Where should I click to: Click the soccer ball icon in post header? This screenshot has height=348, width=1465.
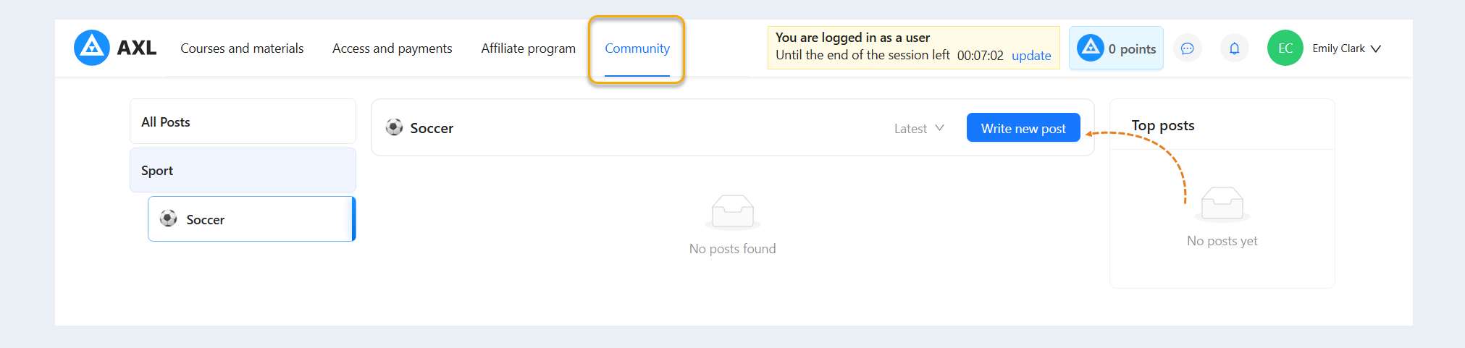tap(394, 127)
